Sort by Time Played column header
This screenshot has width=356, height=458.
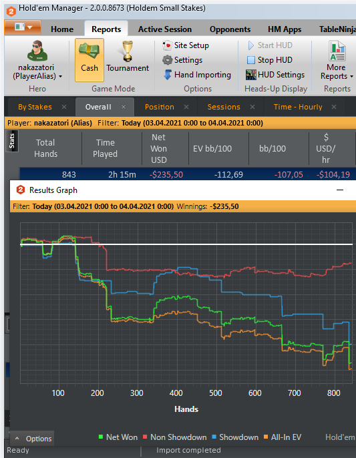[x=106, y=148]
